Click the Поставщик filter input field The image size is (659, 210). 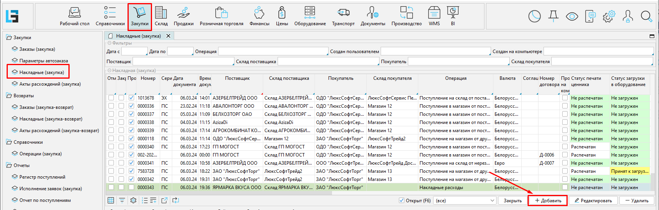pos(183,62)
